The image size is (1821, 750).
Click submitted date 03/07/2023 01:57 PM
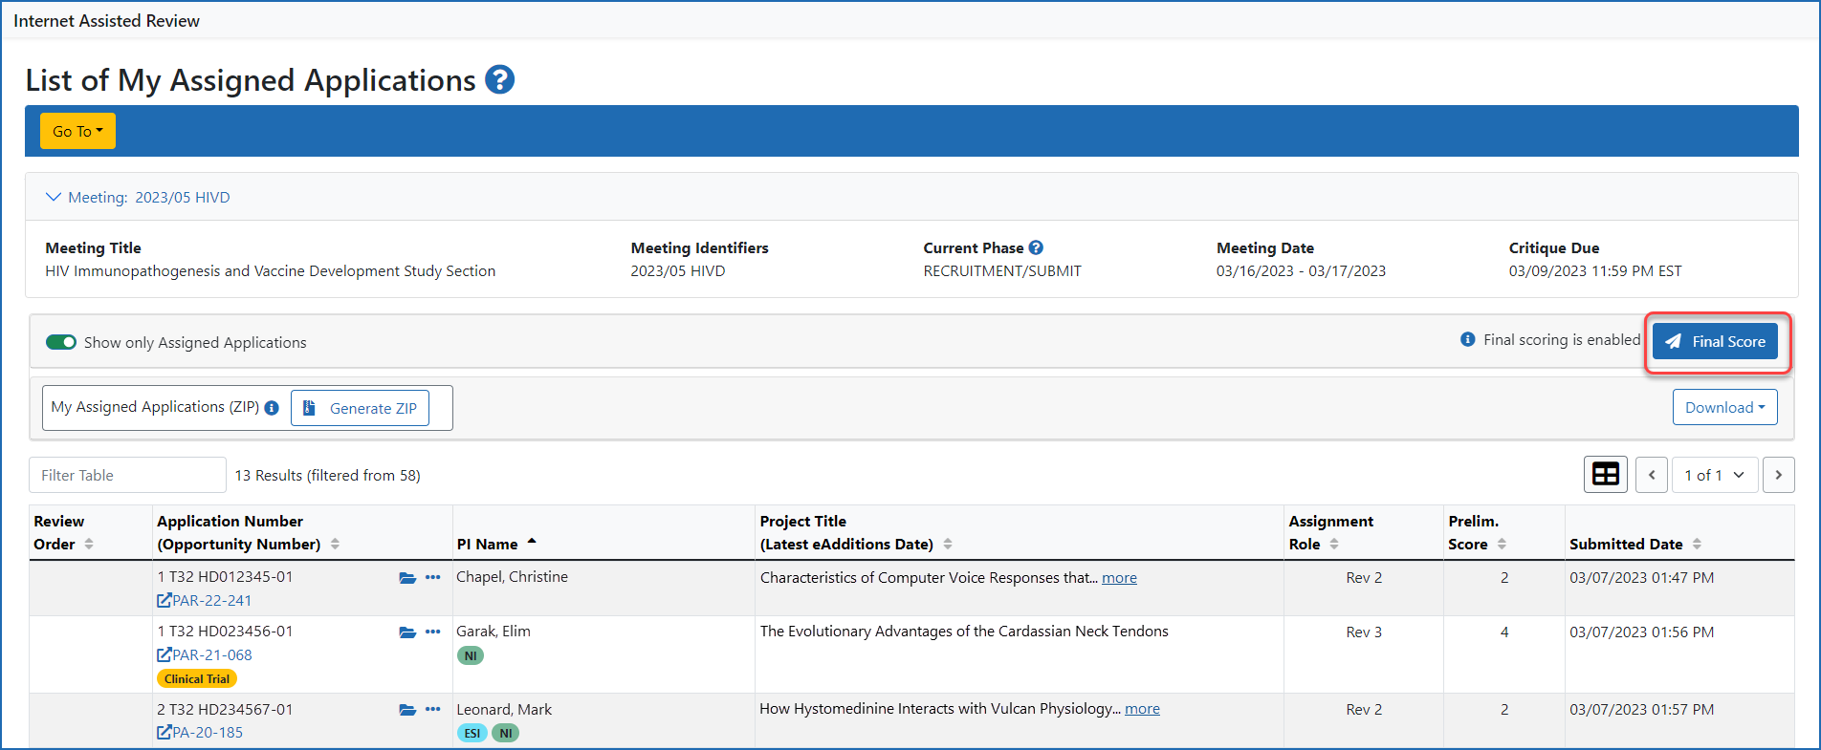coord(1641,710)
